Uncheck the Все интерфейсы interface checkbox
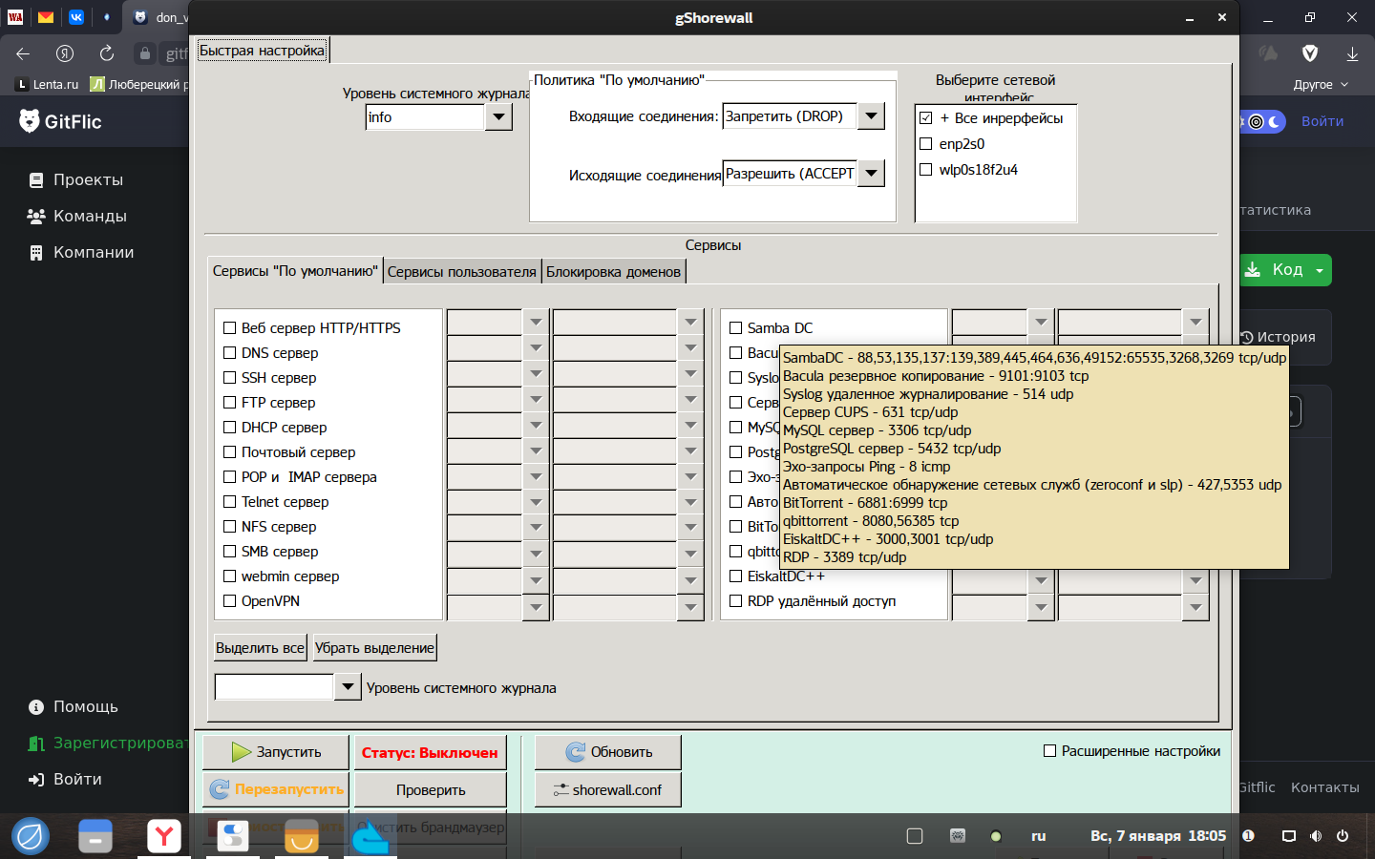This screenshot has width=1375, height=859. point(925,118)
